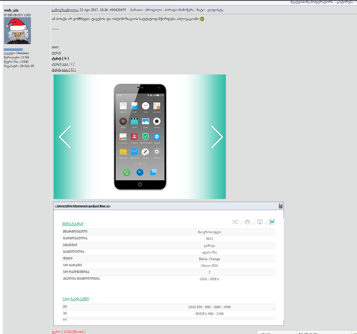This screenshot has width=357, height=334.
Task: Click the ელფოსტა email link
Action: [215, 10]
